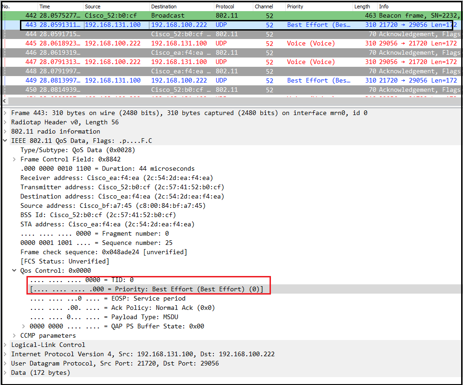Image resolution: width=463 pixels, height=385 pixels.
Task: Expand QAP PS Buffer State entry
Action: [x=24, y=326]
